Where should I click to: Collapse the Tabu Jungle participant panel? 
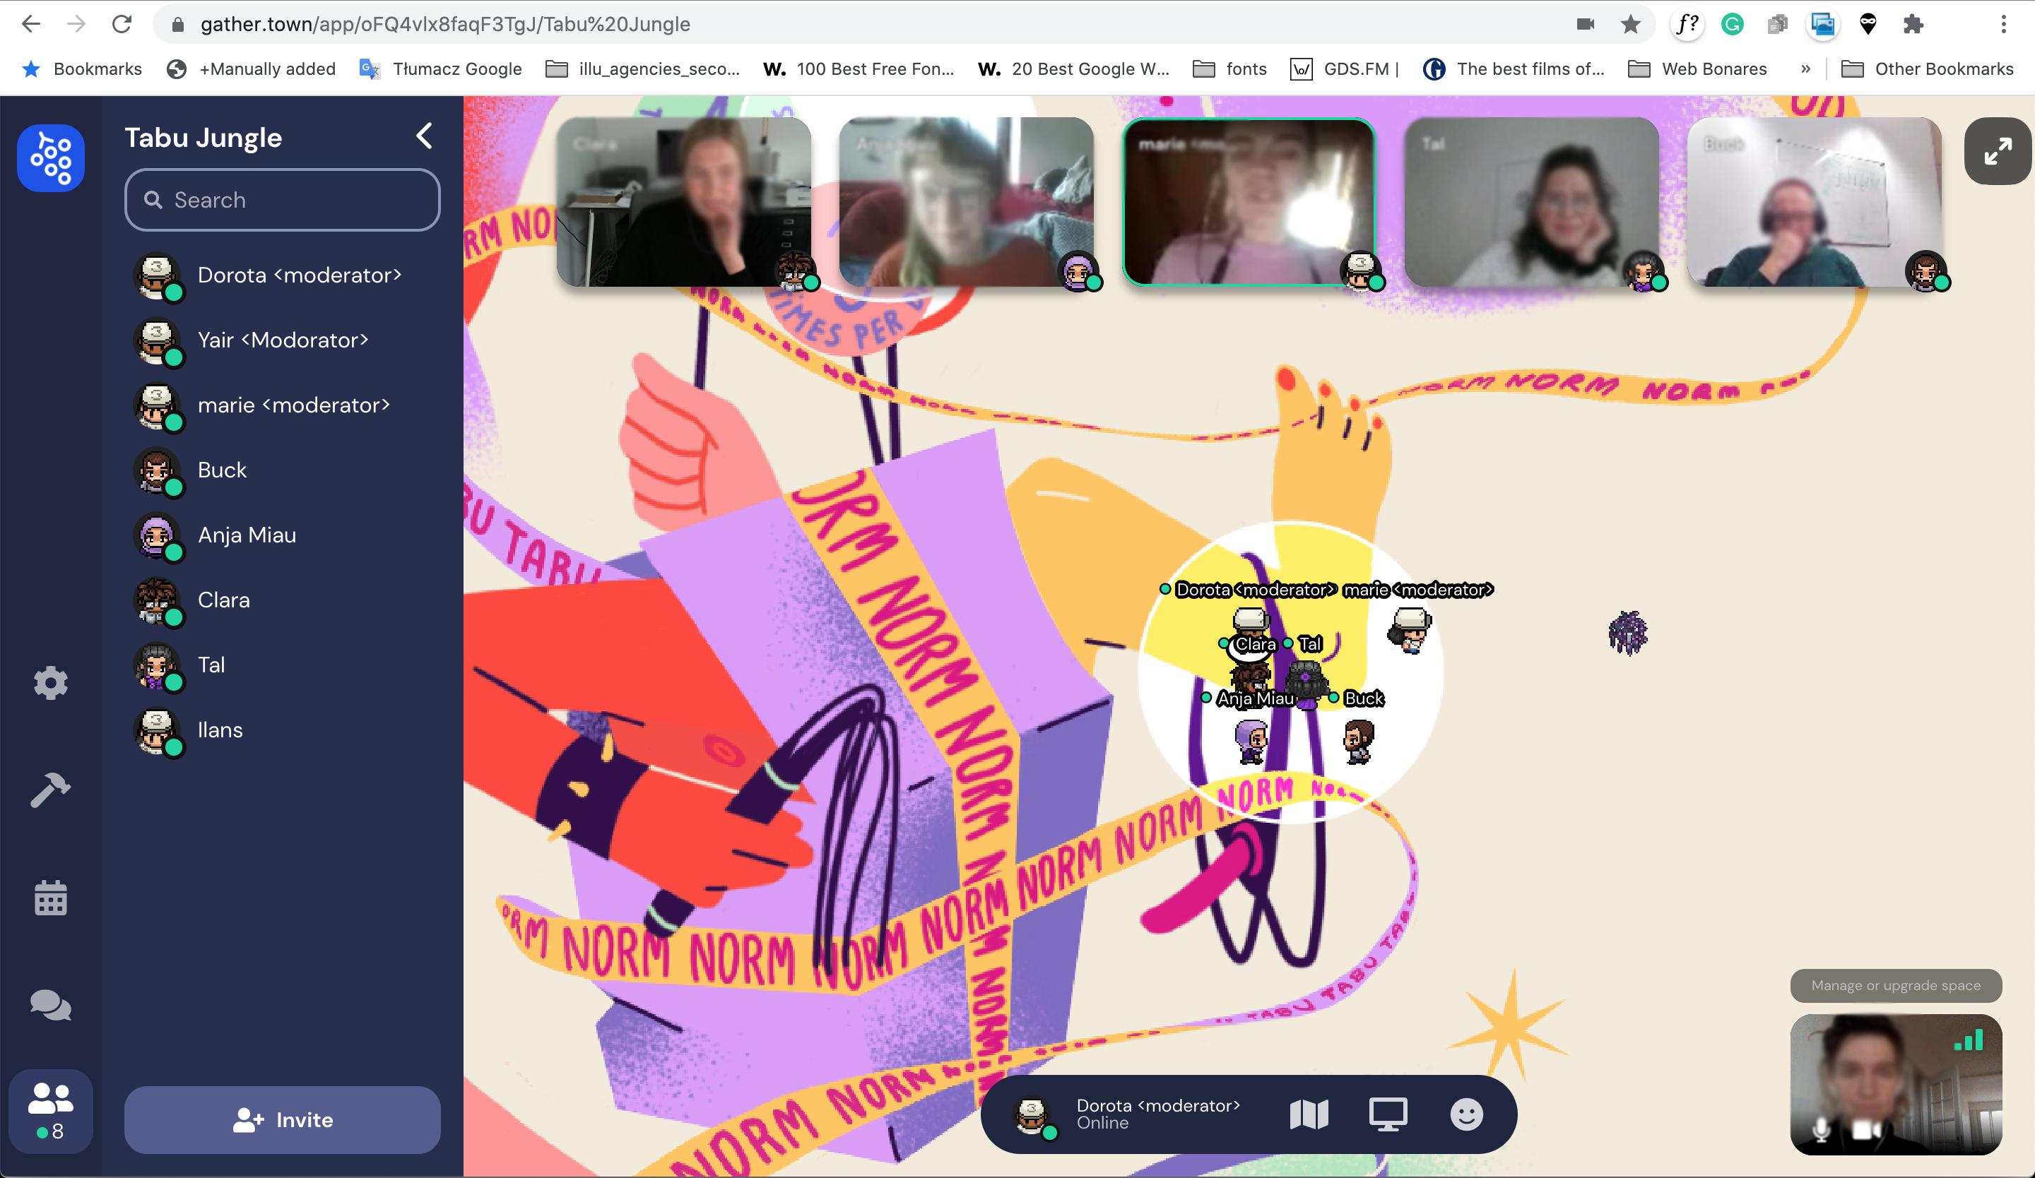pyautogui.click(x=424, y=136)
